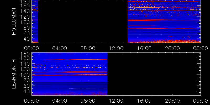Click the 120 tick label on LEARMONTH axis
This screenshot has width=210, height=105.
[25, 69]
